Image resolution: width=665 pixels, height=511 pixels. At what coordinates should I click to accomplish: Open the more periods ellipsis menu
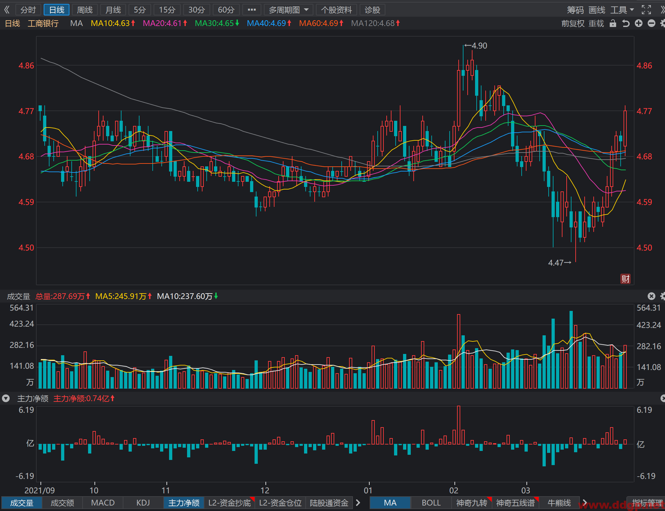[x=252, y=10]
